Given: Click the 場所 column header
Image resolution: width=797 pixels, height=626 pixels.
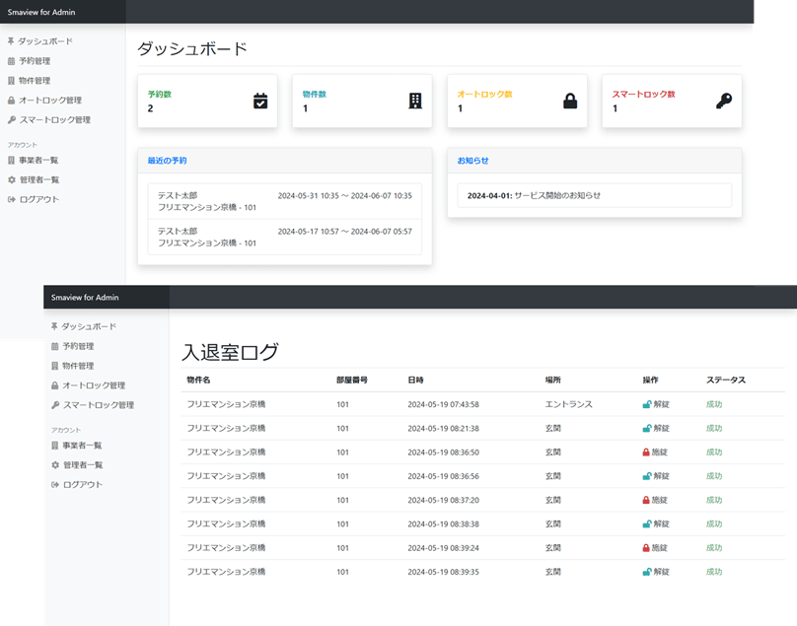Looking at the screenshot, I should 553,380.
